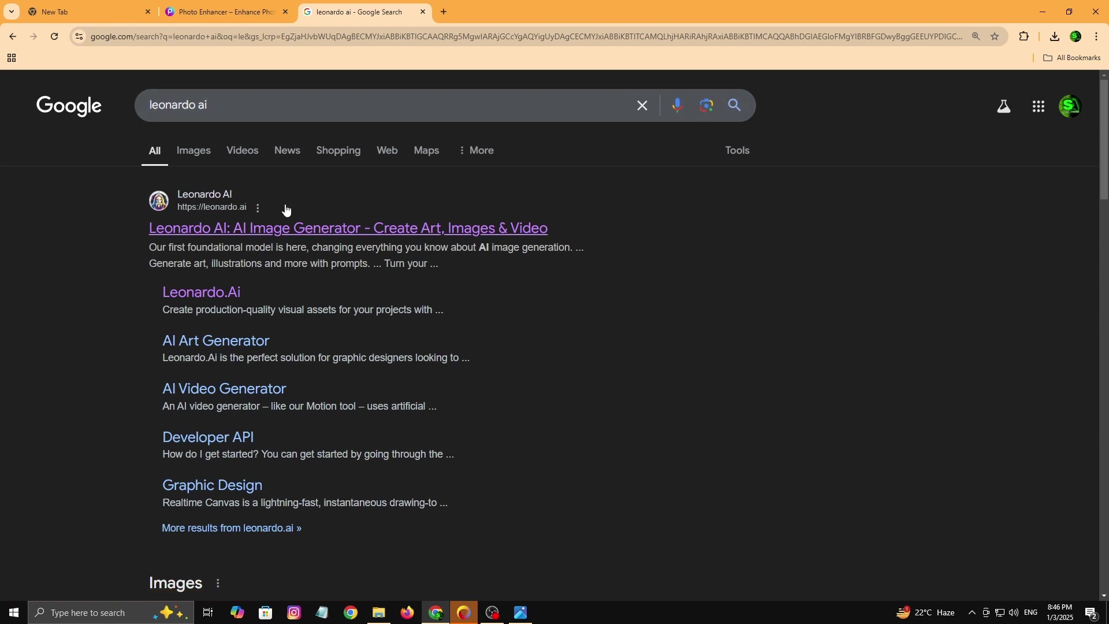Open Leonardo AI result options three dots

pos(258,208)
